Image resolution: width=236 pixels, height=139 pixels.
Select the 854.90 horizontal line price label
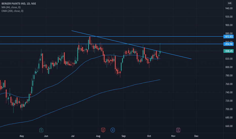coord(229,44)
